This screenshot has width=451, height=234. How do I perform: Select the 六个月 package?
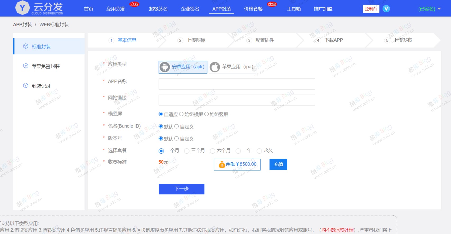[x=212, y=151]
